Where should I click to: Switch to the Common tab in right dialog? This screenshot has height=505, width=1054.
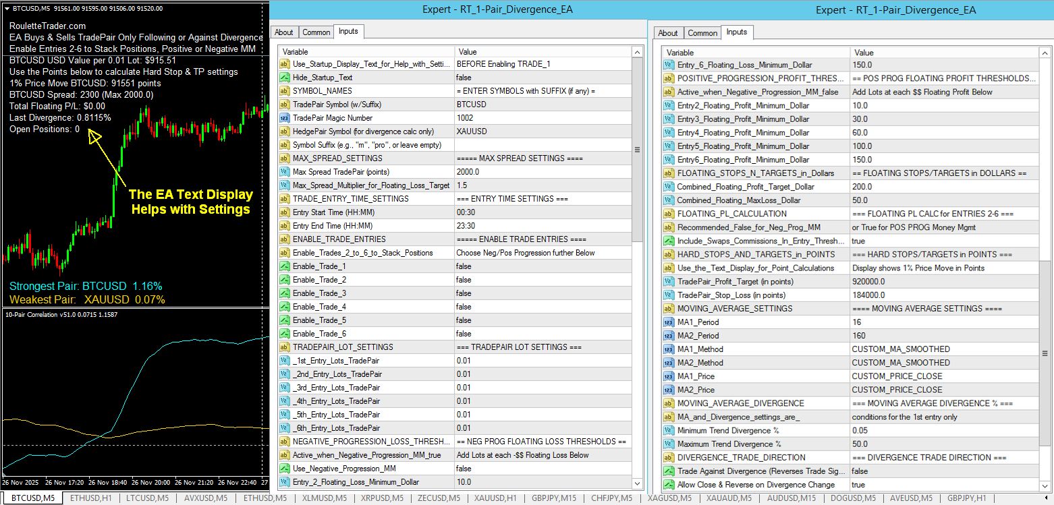tap(702, 33)
